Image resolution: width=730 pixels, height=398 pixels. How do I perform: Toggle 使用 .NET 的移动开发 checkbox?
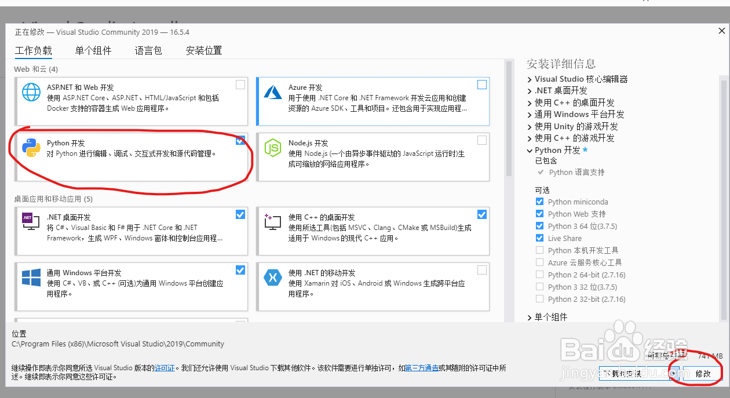click(x=482, y=270)
